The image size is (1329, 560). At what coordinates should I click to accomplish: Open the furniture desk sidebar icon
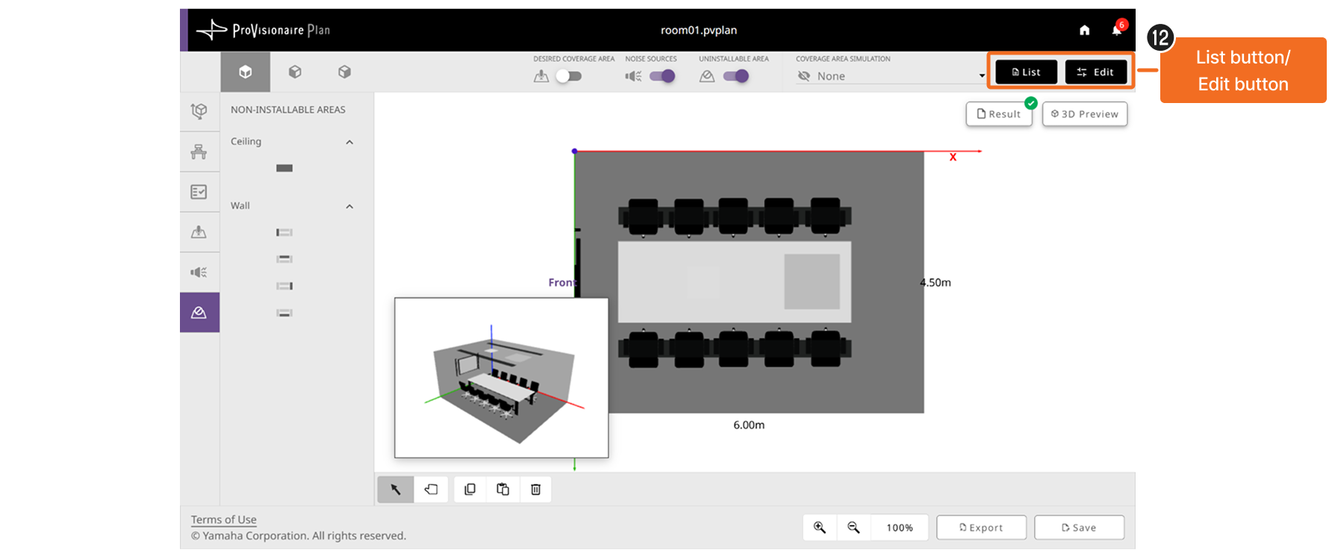click(x=199, y=152)
